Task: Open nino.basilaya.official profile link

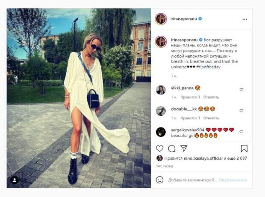Action: point(203,158)
